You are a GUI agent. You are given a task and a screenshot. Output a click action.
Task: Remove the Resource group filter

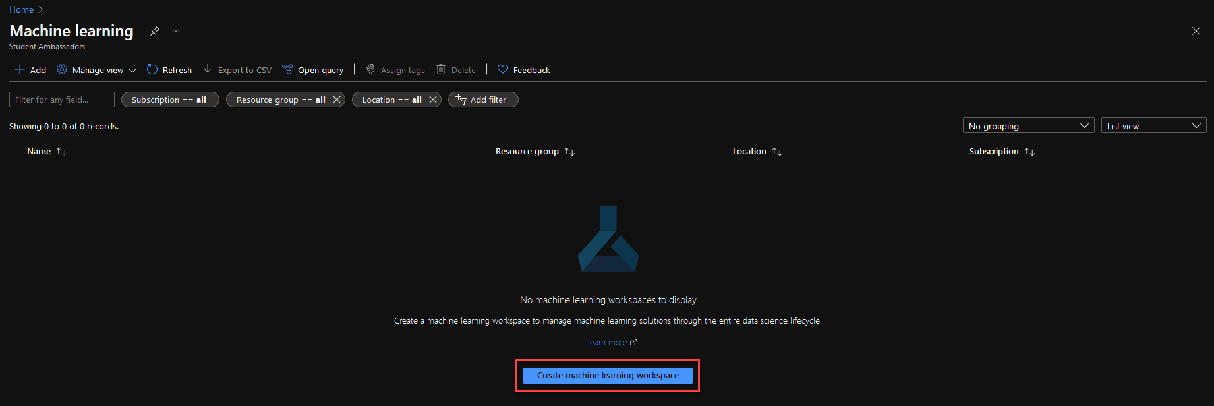(x=337, y=100)
